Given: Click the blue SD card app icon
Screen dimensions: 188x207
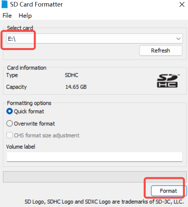Looking at the screenshot, I should 5,4.
